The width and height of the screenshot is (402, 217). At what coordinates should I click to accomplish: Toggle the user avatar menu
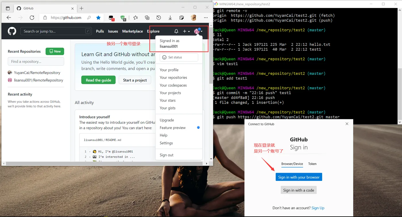[198, 31]
